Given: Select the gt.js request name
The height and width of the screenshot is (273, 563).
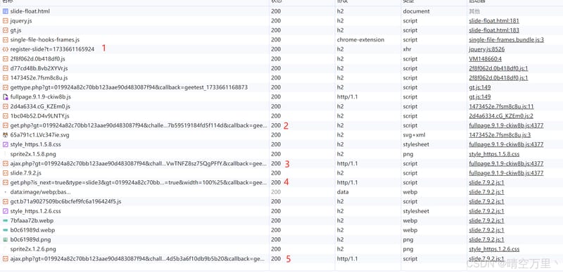Looking at the screenshot, I should 16,30.
